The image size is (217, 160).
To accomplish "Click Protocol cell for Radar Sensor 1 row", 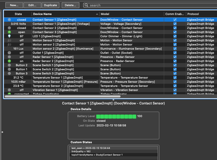I will pyautogui.click(x=200, y=57).
